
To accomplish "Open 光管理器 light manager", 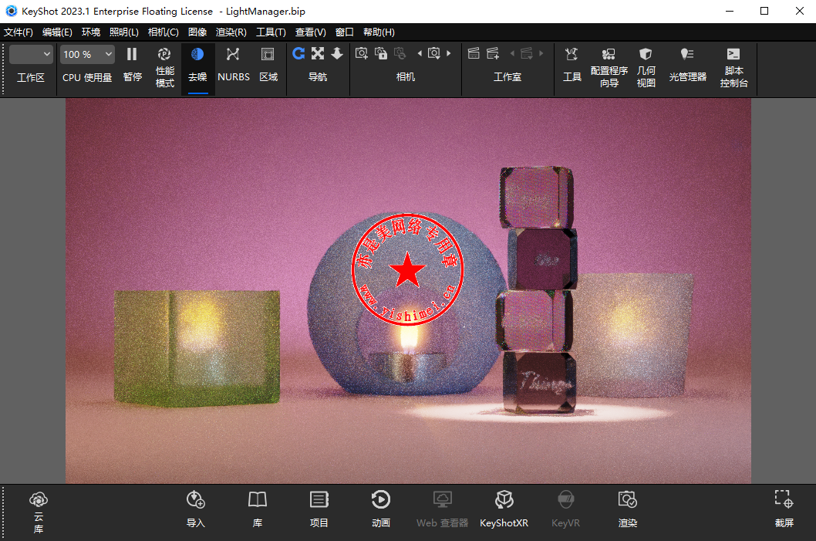I will (687, 65).
